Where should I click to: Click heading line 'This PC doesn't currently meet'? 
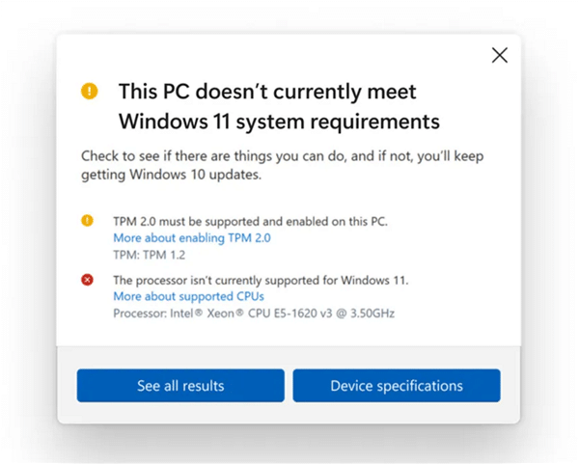coord(267,92)
